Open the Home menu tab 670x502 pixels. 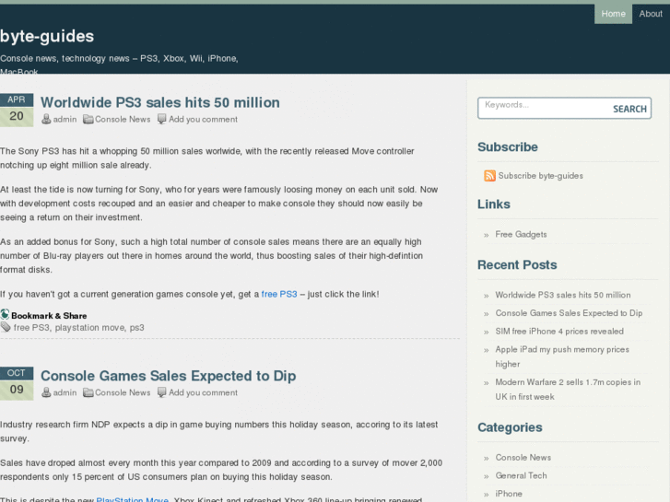[x=613, y=14]
